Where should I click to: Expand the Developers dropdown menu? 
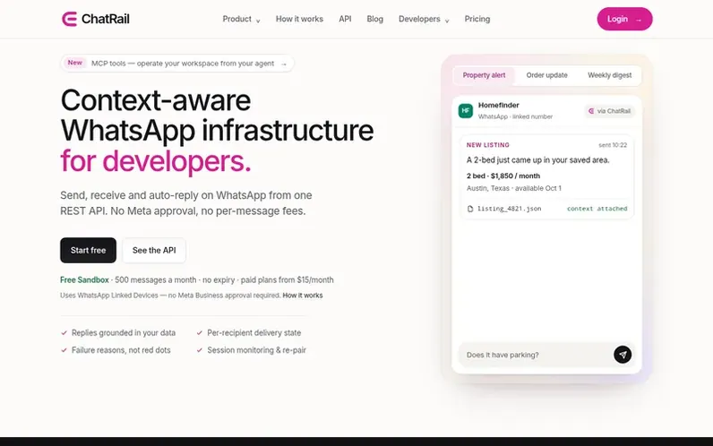pos(424,19)
